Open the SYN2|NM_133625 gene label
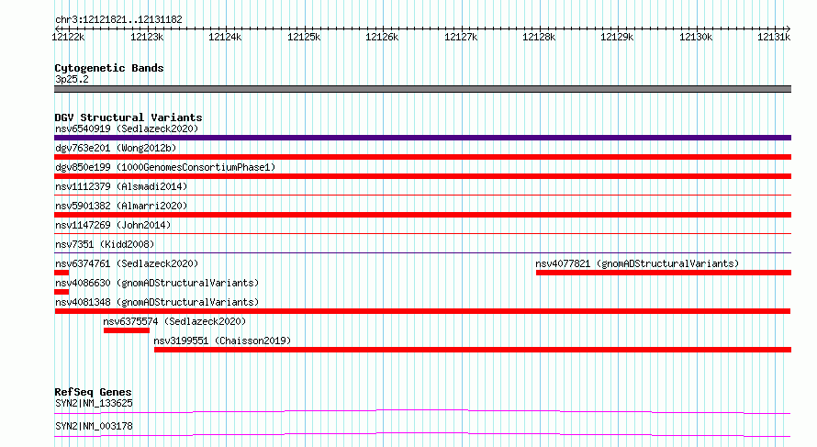 (94, 403)
